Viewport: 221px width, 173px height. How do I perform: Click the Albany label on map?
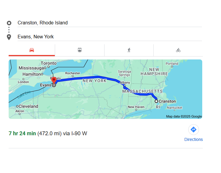coord(125,82)
